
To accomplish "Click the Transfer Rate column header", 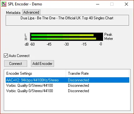I will (x=97, y=73).
